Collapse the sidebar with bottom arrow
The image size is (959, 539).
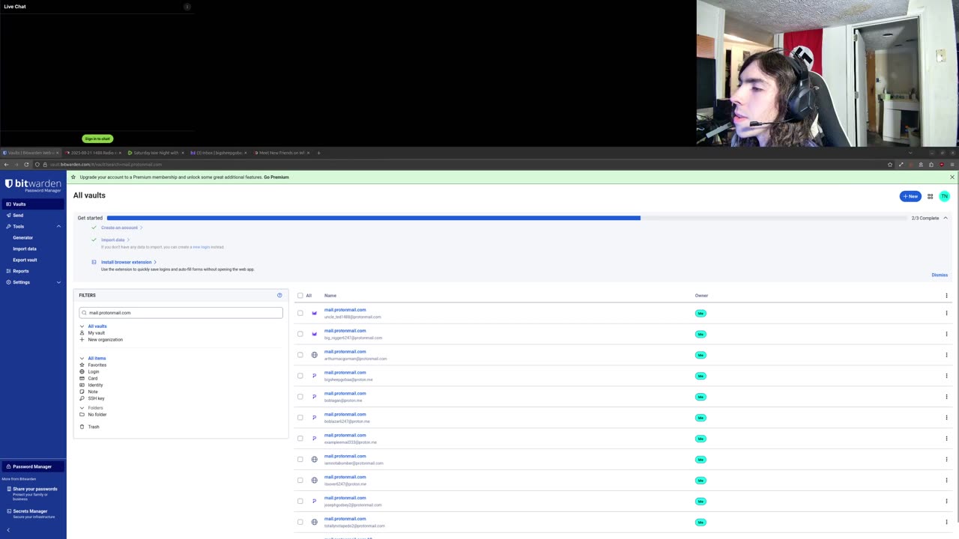(x=8, y=530)
